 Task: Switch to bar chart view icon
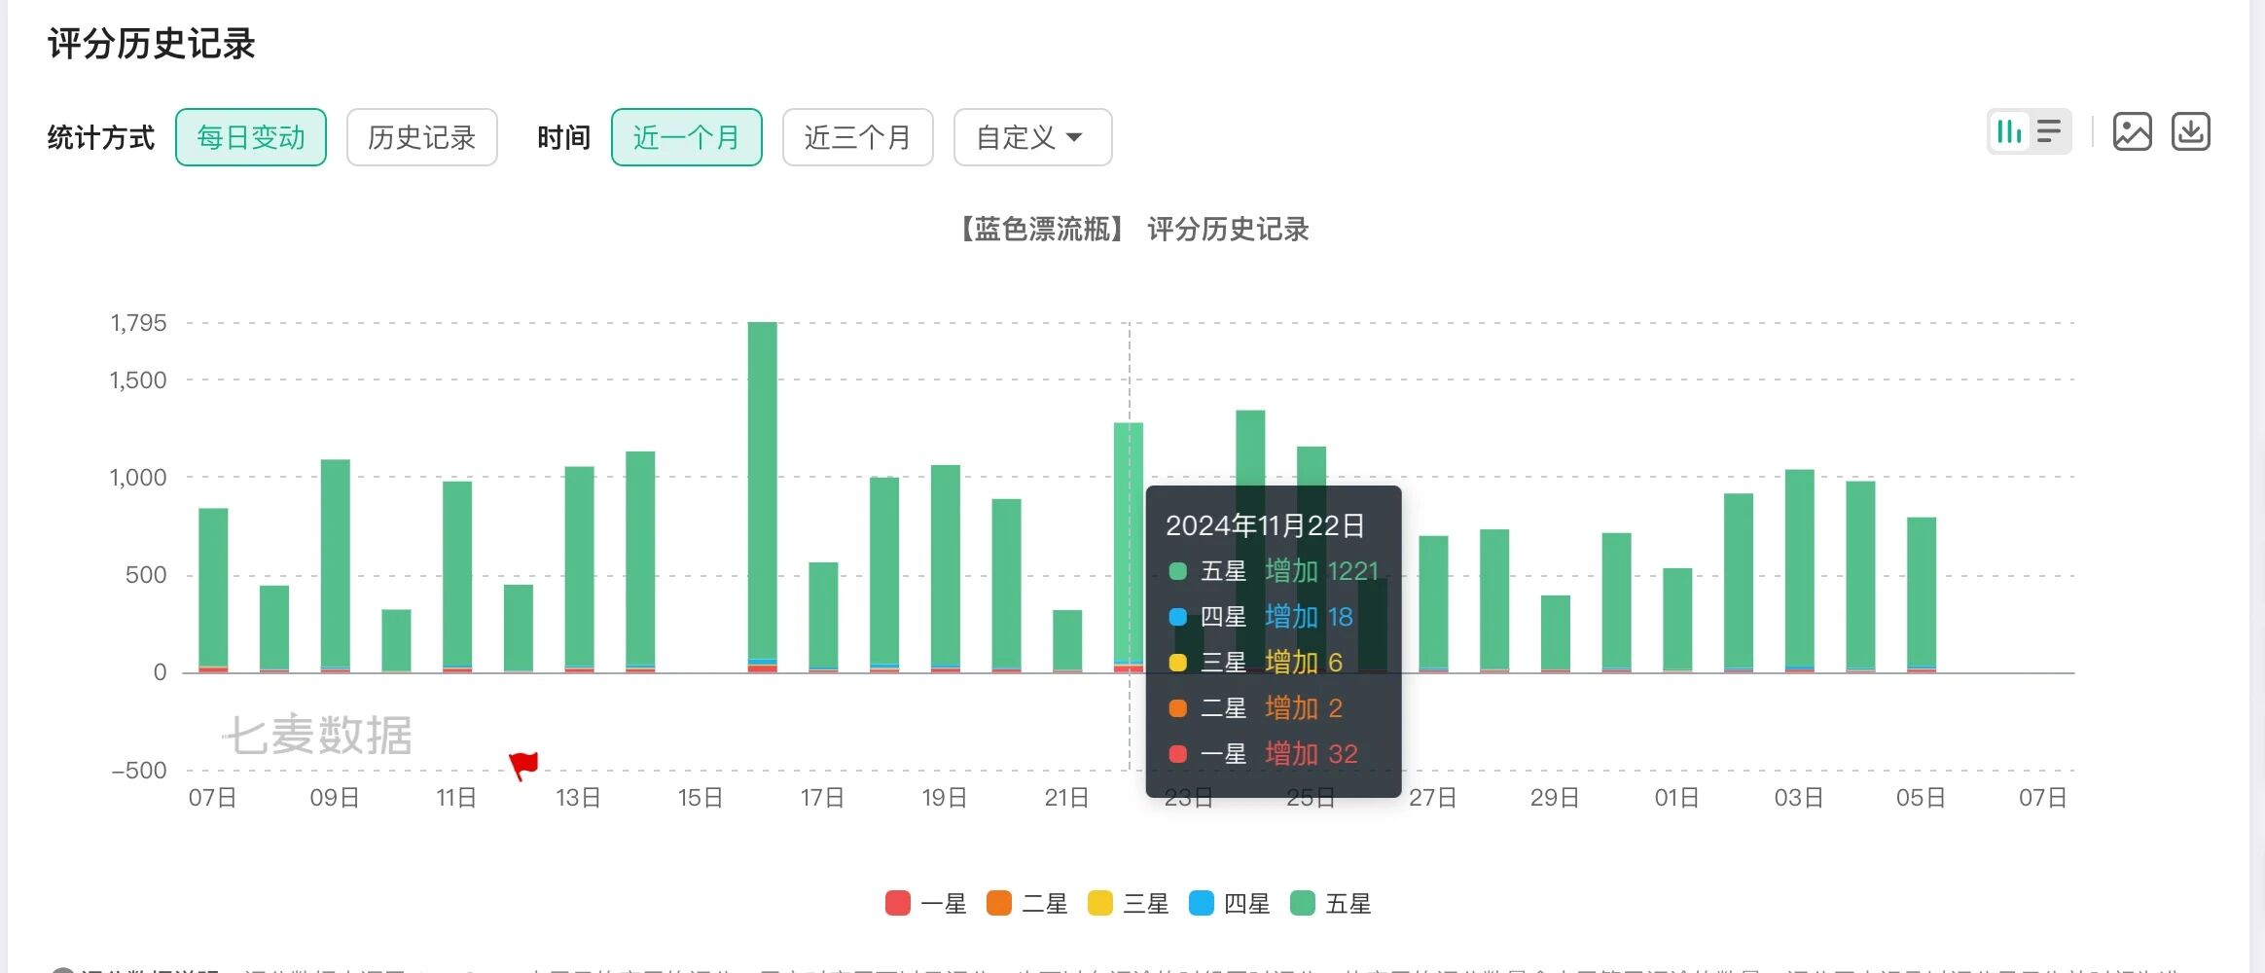pyautogui.click(x=2008, y=131)
